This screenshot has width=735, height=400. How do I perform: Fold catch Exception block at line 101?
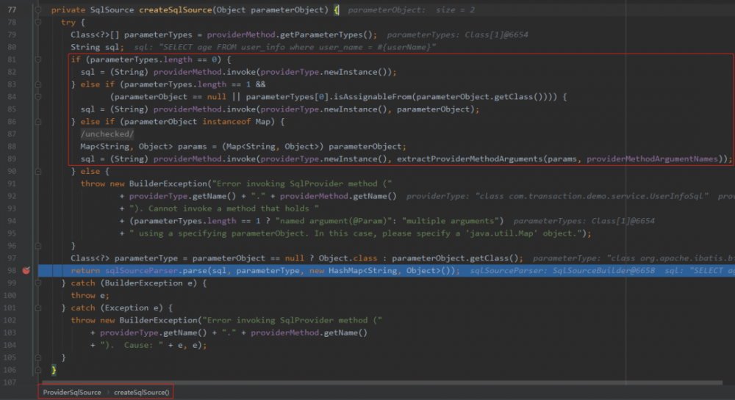click(38, 308)
